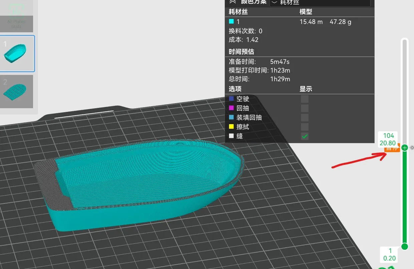
Task: Click the 选项 column heading
Action: click(235, 89)
